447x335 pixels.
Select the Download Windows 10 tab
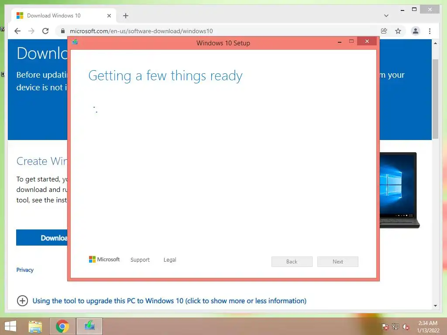[64, 16]
